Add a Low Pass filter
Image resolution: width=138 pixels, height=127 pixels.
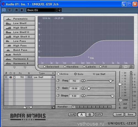tap(20, 41)
